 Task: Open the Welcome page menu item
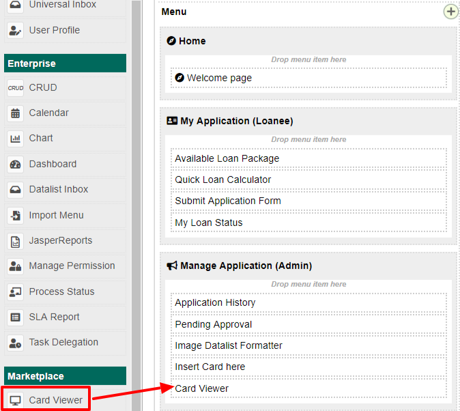tap(218, 79)
